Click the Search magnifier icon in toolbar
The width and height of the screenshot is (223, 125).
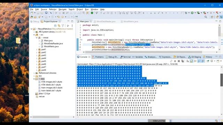[x=206, y=17]
